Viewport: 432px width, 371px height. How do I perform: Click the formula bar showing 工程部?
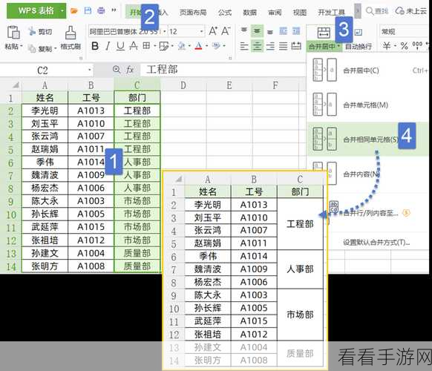coord(223,70)
